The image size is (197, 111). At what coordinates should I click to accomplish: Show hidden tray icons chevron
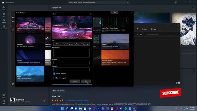pos(176,109)
